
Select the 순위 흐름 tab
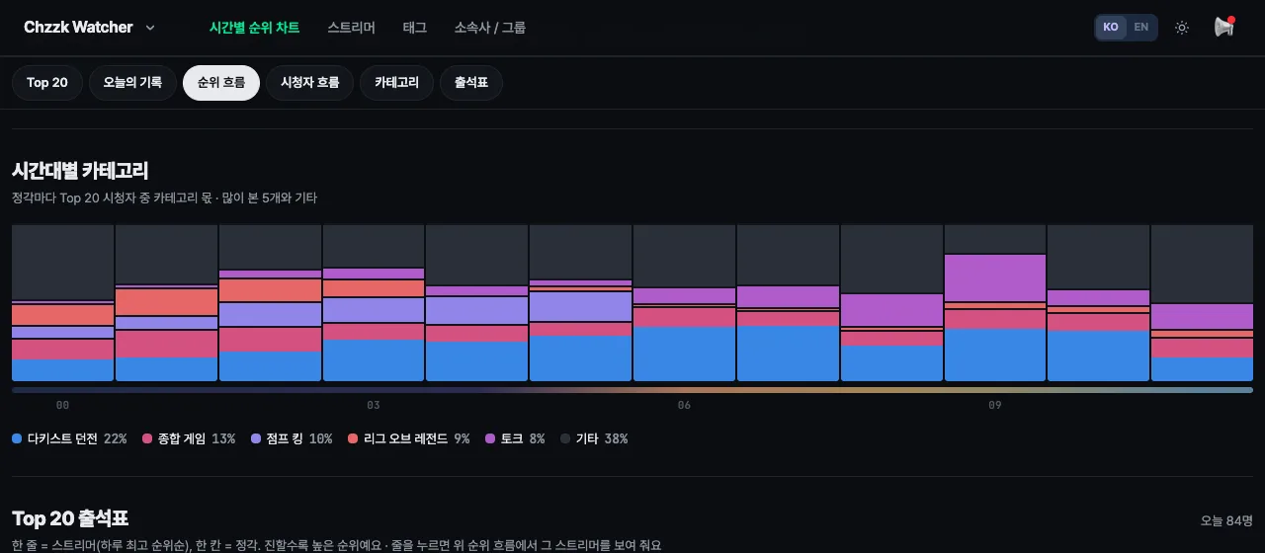[x=221, y=83]
